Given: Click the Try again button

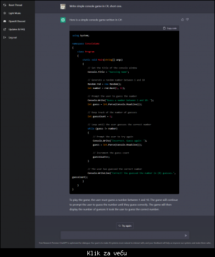Looking at the screenshot, I should pyautogui.click(x=125, y=226).
